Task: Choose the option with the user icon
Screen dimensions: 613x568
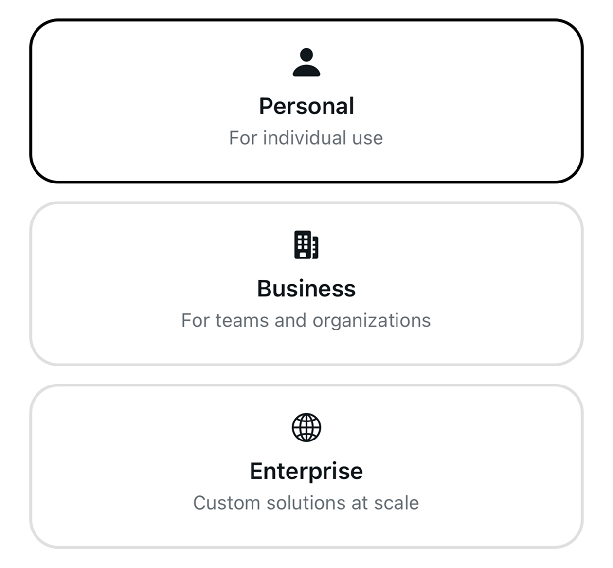Action: (306, 101)
